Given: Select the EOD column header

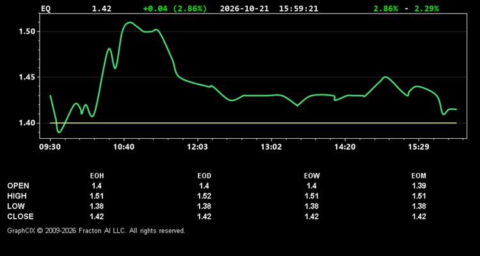Looking at the screenshot, I should coord(204,176).
